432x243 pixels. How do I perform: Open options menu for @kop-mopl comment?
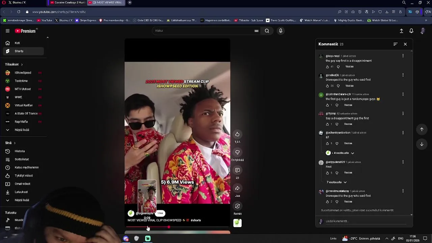point(403,56)
